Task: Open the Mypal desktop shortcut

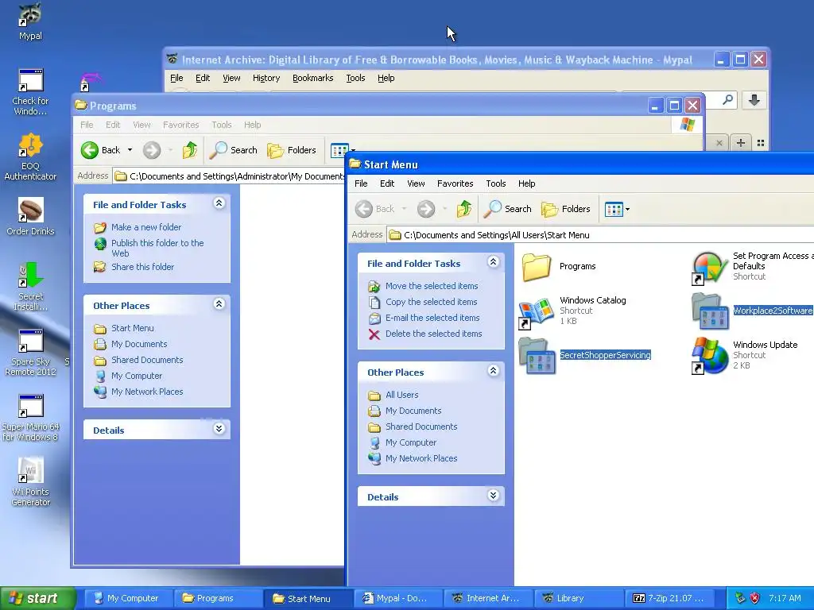Action: 30,21
